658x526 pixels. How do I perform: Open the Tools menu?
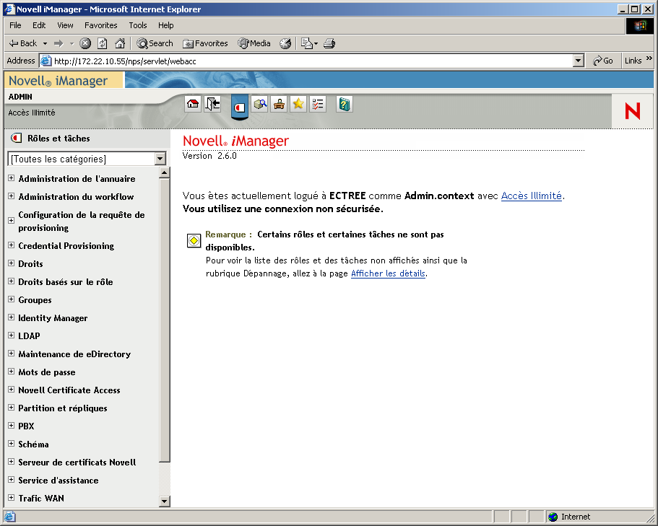[137, 25]
